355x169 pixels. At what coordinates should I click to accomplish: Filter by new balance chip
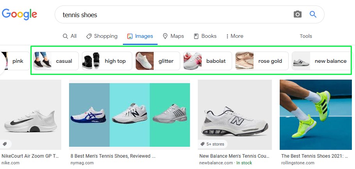pos(321,61)
